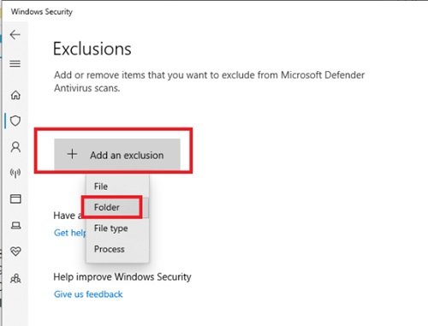Click the Windows Security window title
This screenshot has width=428, height=326.
[42, 12]
